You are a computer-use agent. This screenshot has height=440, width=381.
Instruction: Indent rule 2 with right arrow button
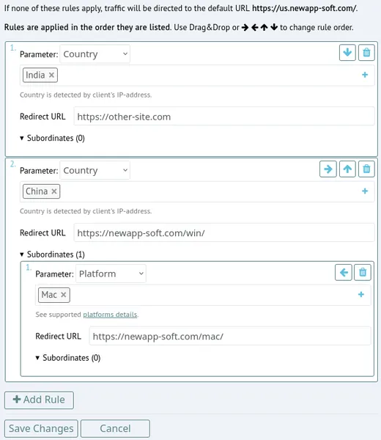(328, 169)
